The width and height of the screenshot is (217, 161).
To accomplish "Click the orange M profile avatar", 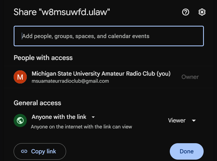I will click(x=20, y=77).
